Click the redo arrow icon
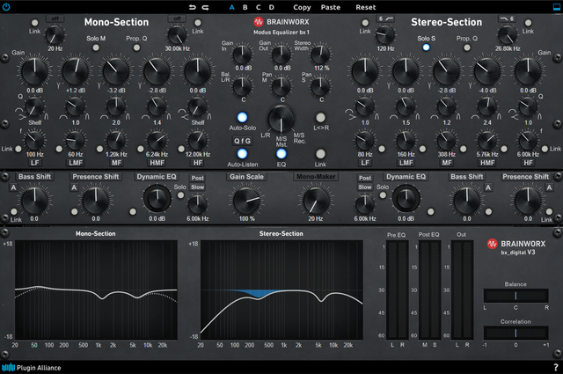The height and width of the screenshot is (374, 563). 205,7
